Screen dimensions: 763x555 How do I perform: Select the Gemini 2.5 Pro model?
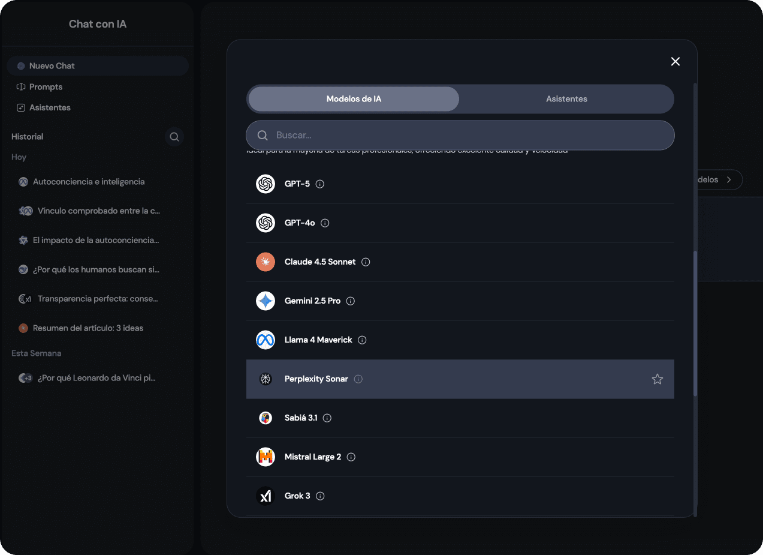coord(460,301)
